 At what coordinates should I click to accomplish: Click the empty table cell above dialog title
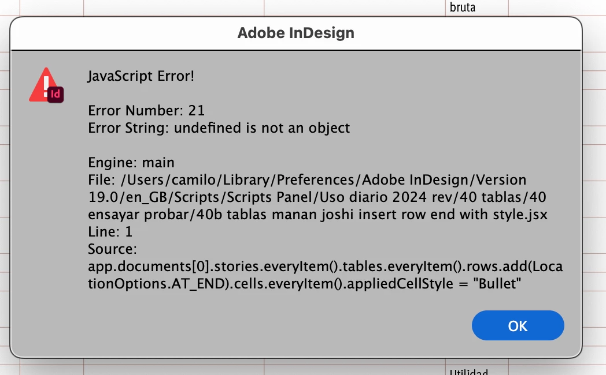click(x=174, y=7)
